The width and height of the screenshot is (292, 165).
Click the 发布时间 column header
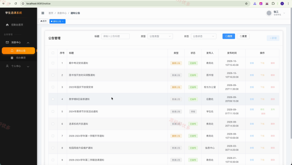click(x=232, y=53)
